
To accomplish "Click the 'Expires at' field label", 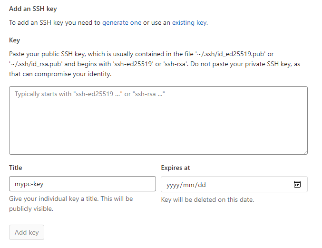I will point(176,168).
